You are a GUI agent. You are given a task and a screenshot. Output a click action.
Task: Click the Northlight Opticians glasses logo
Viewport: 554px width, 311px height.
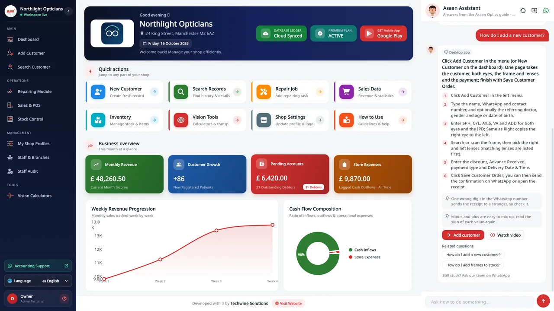pyautogui.click(x=112, y=33)
